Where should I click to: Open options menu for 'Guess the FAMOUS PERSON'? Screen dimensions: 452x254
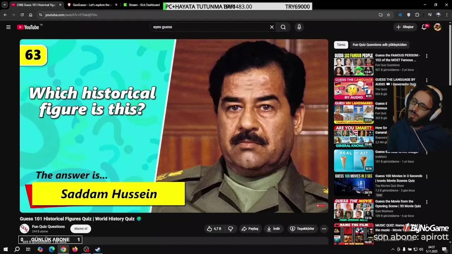[427, 56]
